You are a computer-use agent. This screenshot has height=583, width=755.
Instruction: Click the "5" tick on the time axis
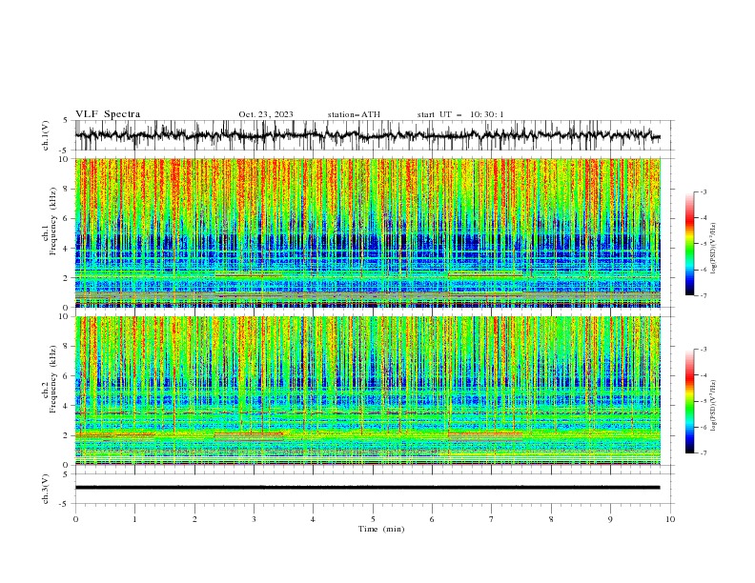[373, 519]
